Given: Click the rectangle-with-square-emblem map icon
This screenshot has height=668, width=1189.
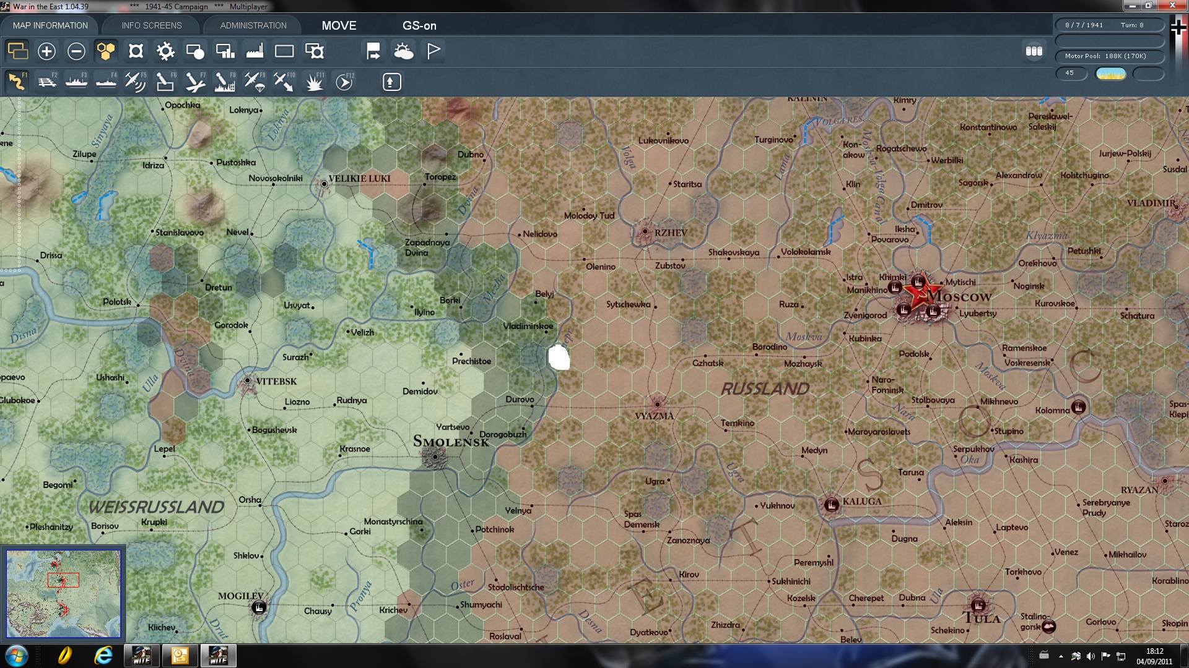Looking at the screenshot, I should [314, 51].
